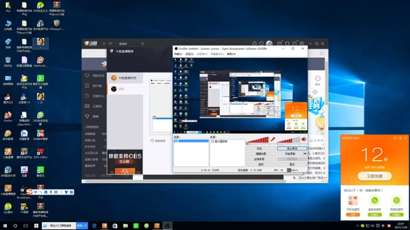Click the Douyu search magnifier icon
This screenshot has height=230, width=410.
[x=142, y=43]
